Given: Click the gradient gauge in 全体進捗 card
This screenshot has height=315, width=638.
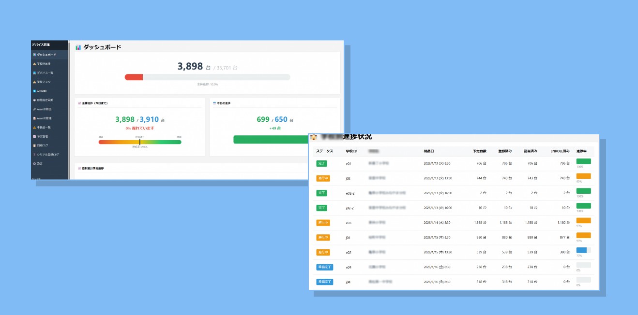Looking at the screenshot, I should (x=139, y=142).
